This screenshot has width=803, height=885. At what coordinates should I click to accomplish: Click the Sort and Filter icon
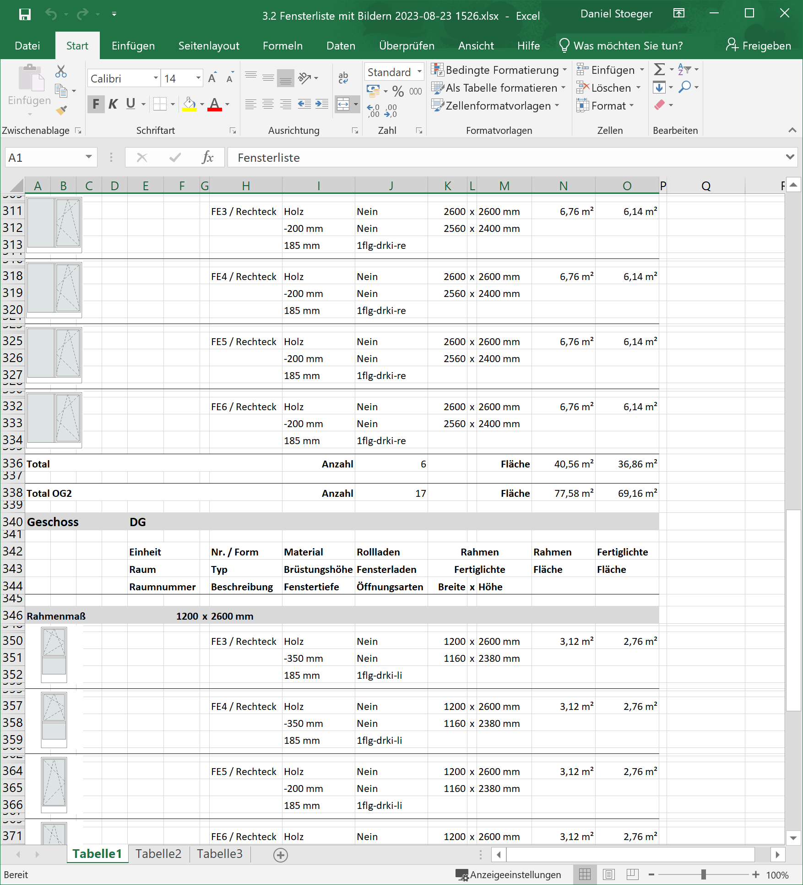pos(684,70)
